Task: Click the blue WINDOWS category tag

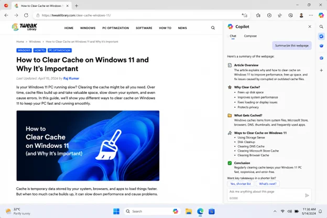Action: point(24,50)
